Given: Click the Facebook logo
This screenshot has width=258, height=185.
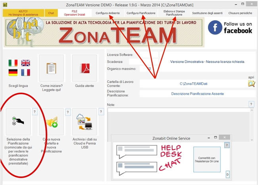Looking at the screenshot, I should [215, 27].
